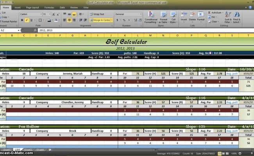Screen dimensions: 254x156
Task: Open Cell Styles gallery
Action: (x=174, y=17)
